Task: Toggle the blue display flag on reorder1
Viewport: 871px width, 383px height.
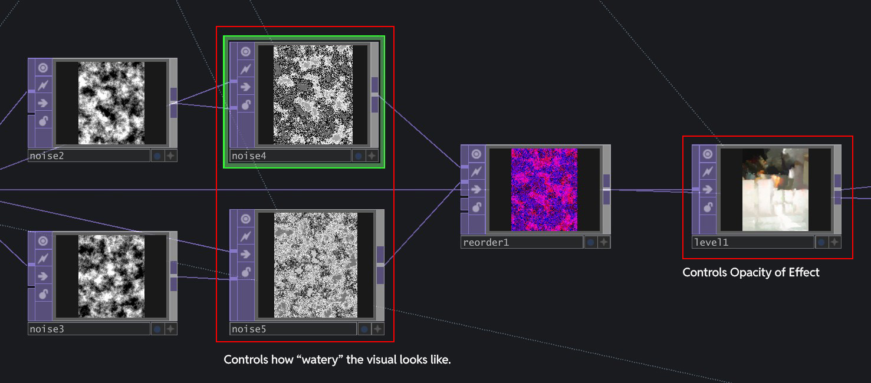Action: pos(590,242)
